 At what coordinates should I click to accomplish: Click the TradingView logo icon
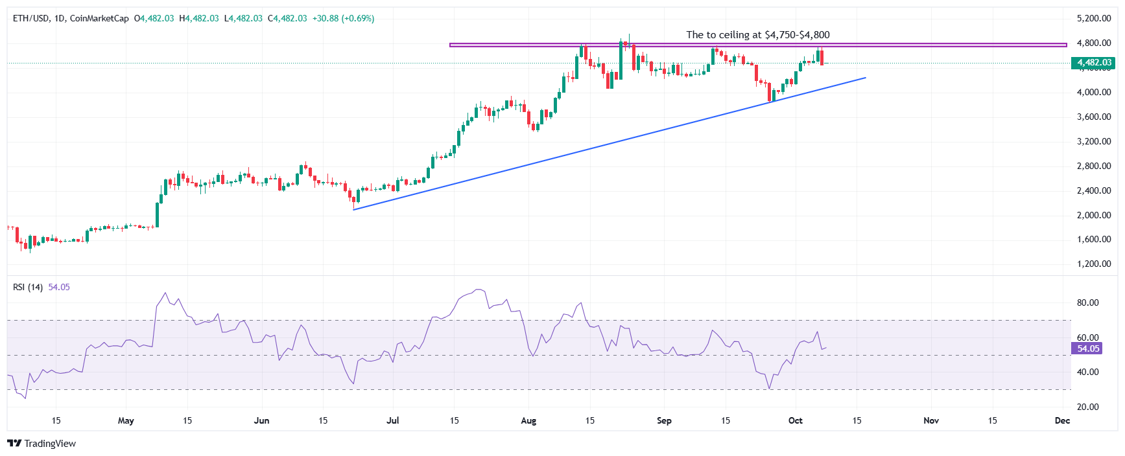tap(14, 444)
